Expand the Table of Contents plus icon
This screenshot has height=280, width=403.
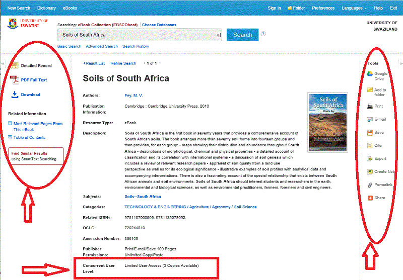point(10,137)
